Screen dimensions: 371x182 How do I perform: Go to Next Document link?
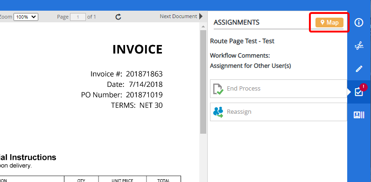click(x=178, y=16)
